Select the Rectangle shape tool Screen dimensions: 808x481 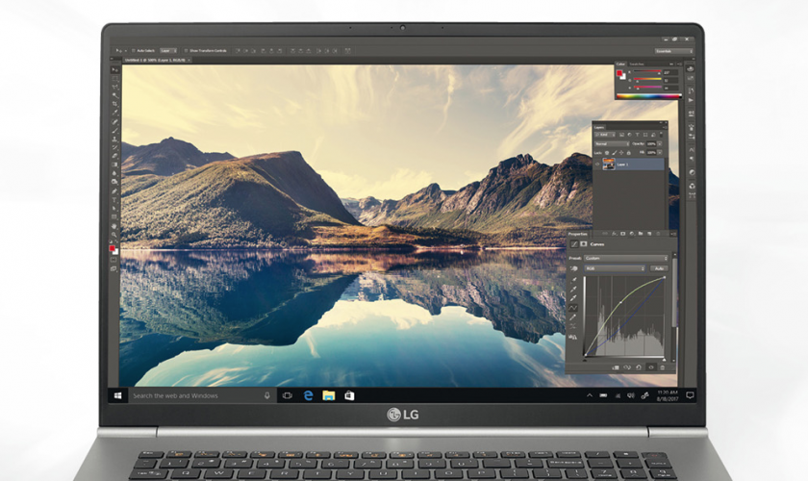(114, 216)
